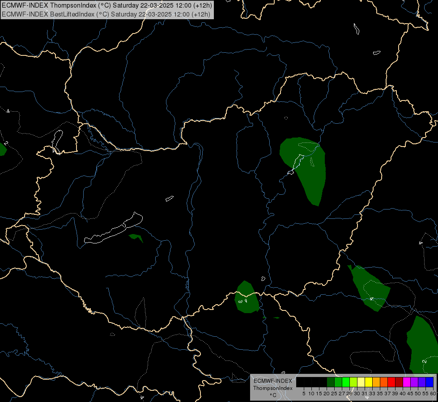Click the legend label ECMWF-INDEX

tap(272, 381)
